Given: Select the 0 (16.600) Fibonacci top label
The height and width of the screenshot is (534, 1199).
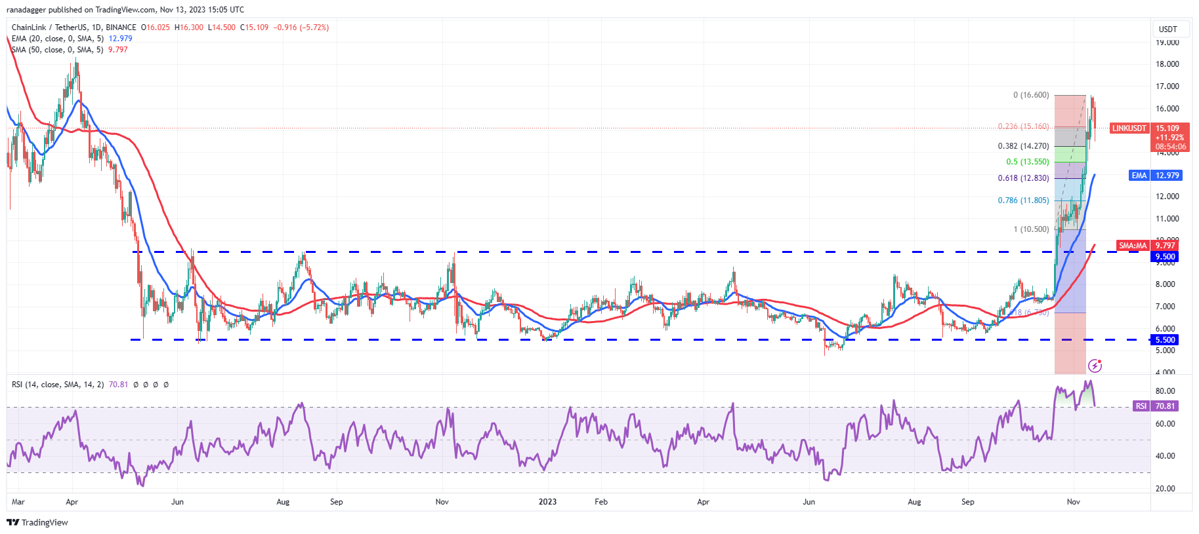Looking at the screenshot, I should (x=1030, y=95).
